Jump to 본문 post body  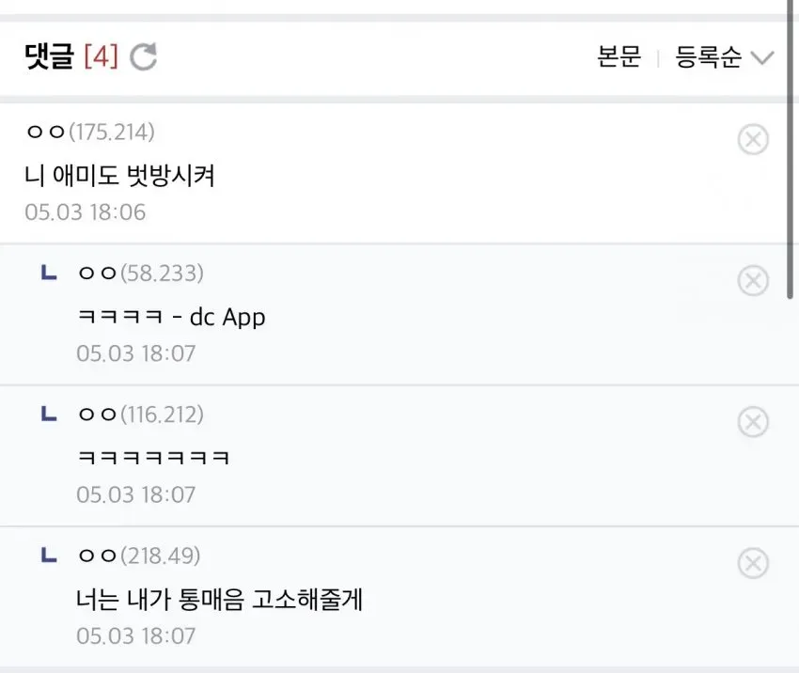click(x=619, y=56)
